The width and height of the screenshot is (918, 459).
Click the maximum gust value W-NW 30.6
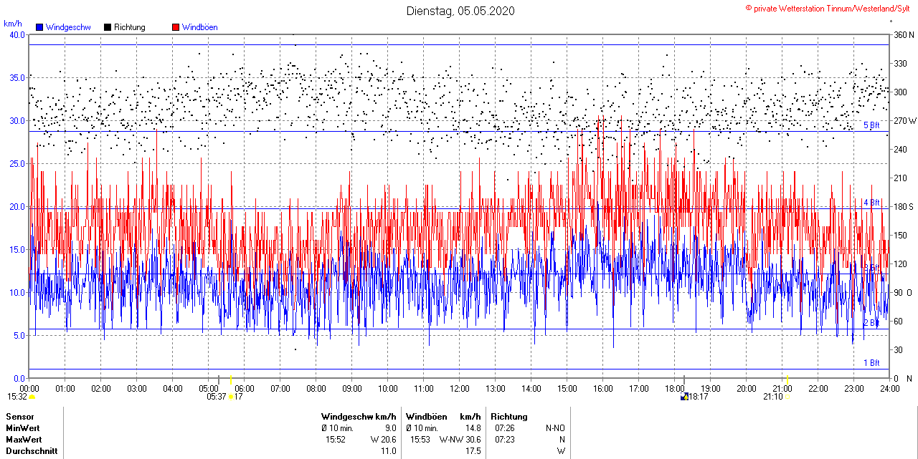(x=460, y=439)
